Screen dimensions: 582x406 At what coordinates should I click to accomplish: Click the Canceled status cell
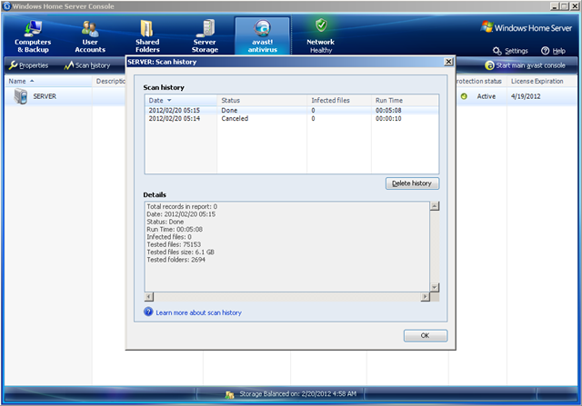[x=235, y=119]
